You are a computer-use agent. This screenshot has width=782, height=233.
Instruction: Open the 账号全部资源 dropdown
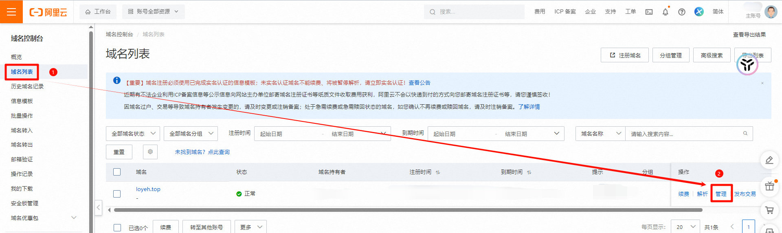[153, 12]
